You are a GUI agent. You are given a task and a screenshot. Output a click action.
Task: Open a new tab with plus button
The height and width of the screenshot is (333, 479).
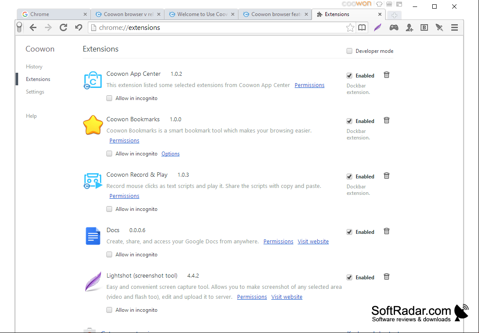tap(394, 15)
